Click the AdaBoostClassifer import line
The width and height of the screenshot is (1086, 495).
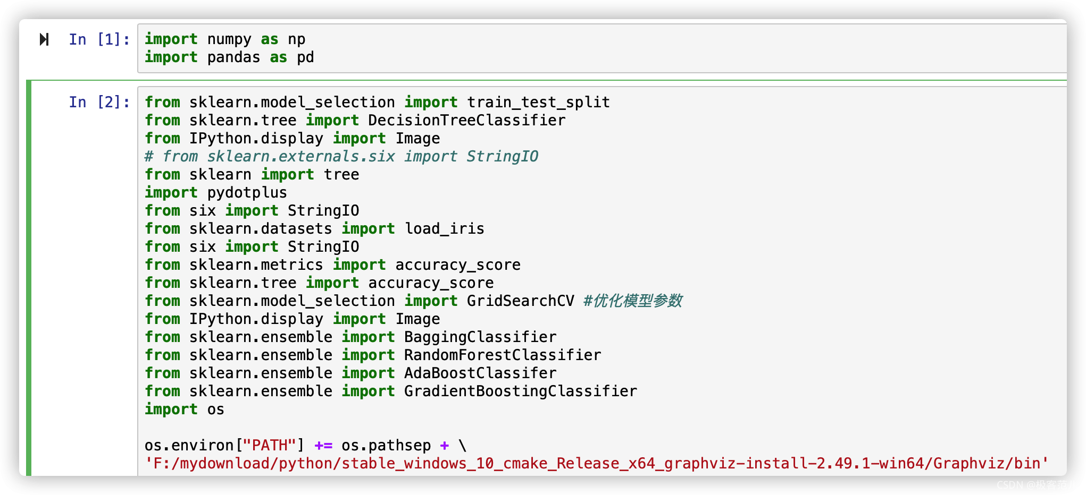[350, 373]
